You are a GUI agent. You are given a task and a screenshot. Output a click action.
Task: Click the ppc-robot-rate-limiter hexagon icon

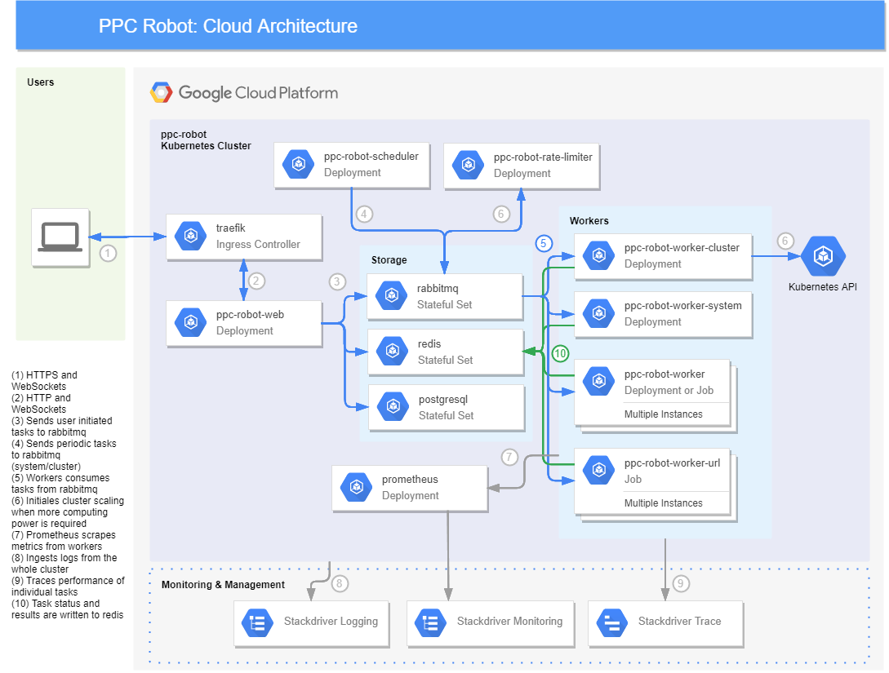click(x=469, y=165)
